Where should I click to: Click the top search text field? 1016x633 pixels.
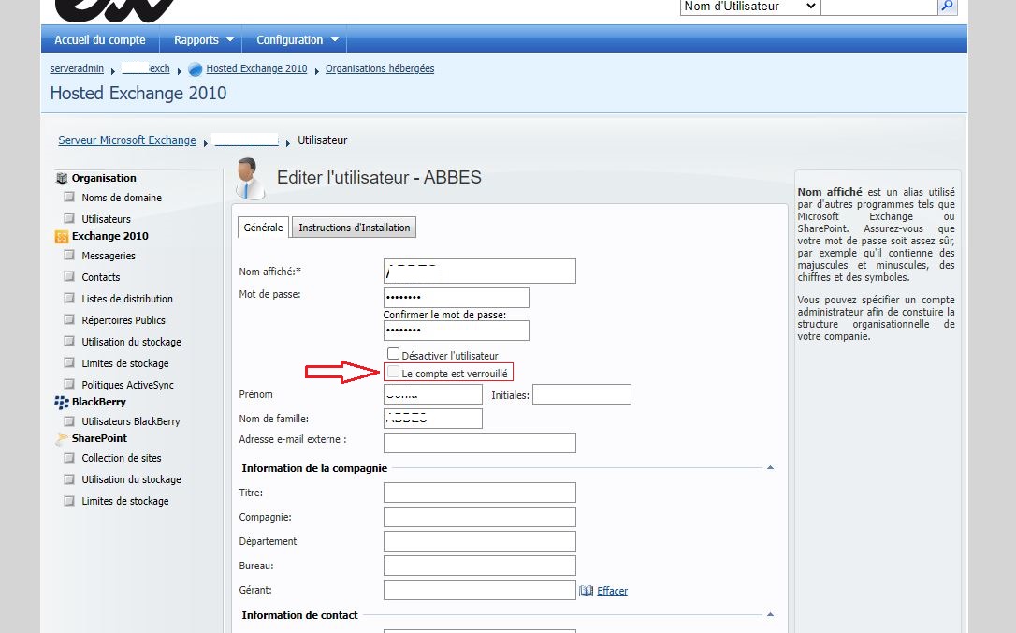(x=879, y=7)
